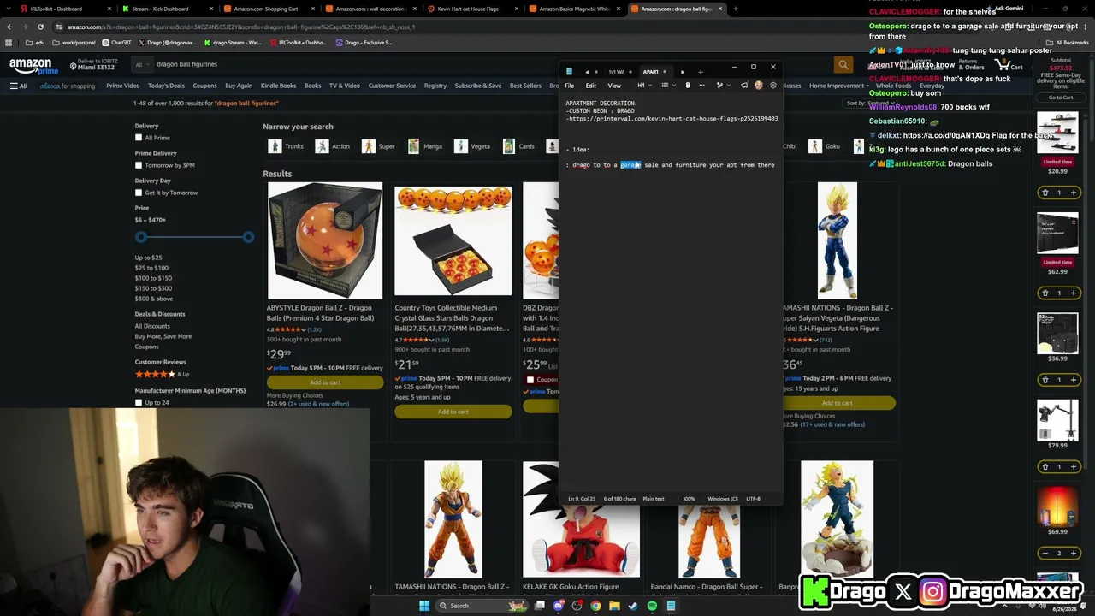Expand the Notepad list style dropdown
This screenshot has height=616, width=1095.
[667, 86]
